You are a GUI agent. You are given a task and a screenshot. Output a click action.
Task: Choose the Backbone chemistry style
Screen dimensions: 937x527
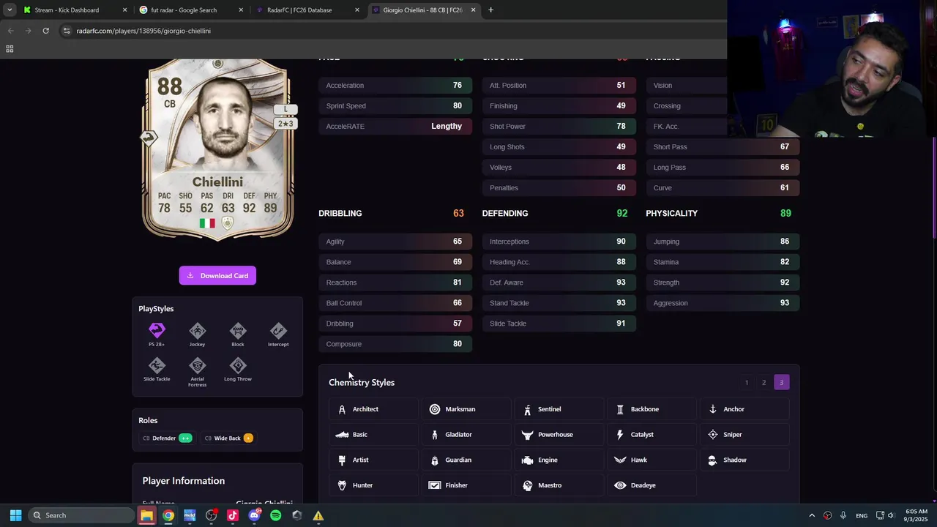pos(652,409)
